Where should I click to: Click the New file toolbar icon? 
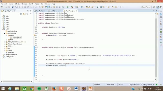[x=2, y=7]
